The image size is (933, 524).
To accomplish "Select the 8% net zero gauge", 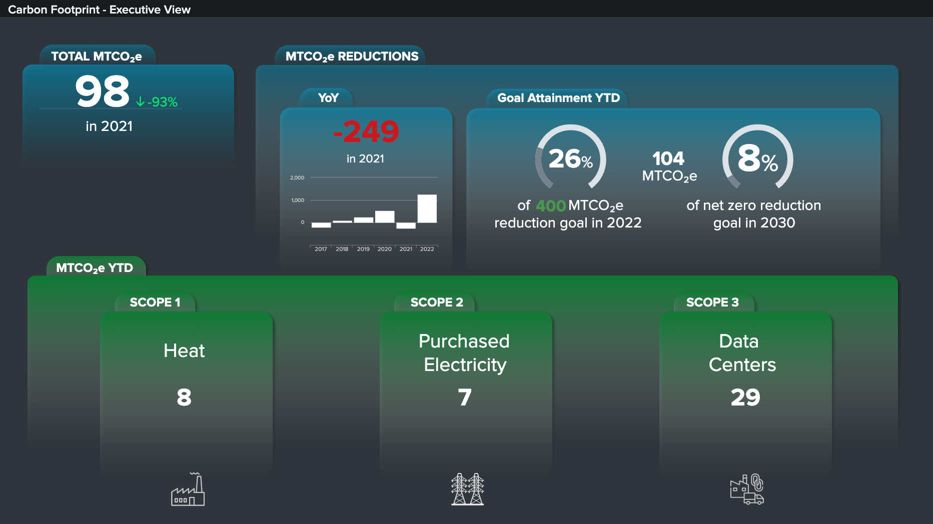I will pyautogui.click(x=757, y=157).
